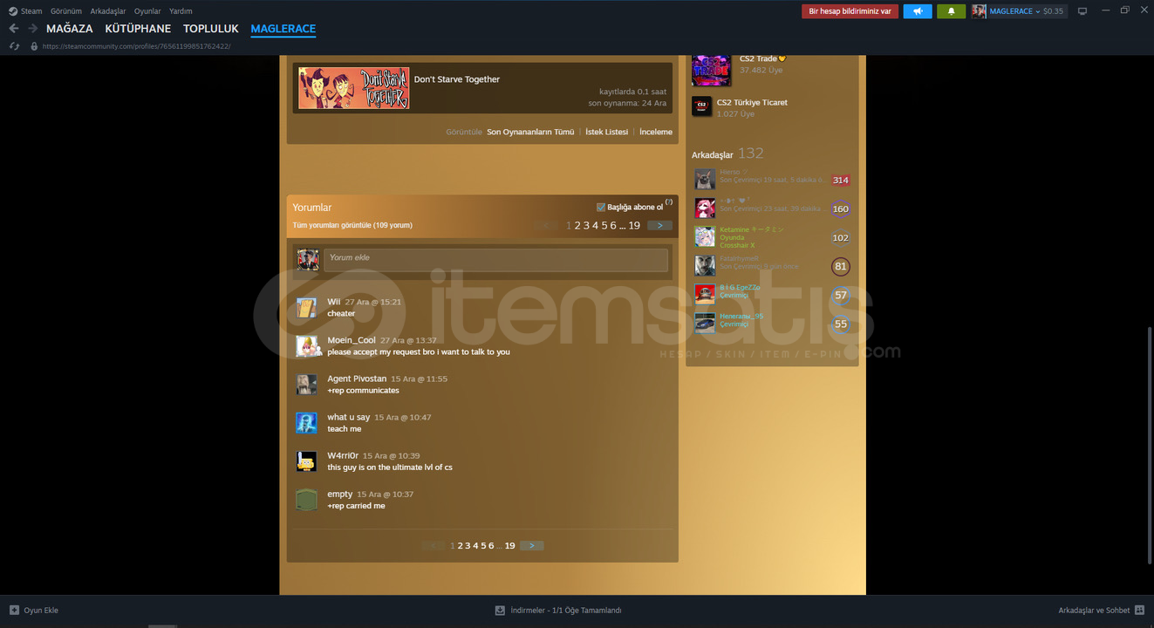
Task: Click the Don't Starve Together game thumbnail
Action: tap(354, 88)
